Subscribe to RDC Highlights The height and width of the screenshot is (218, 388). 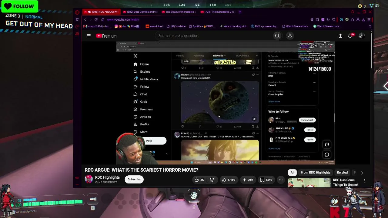coord(134,179)
